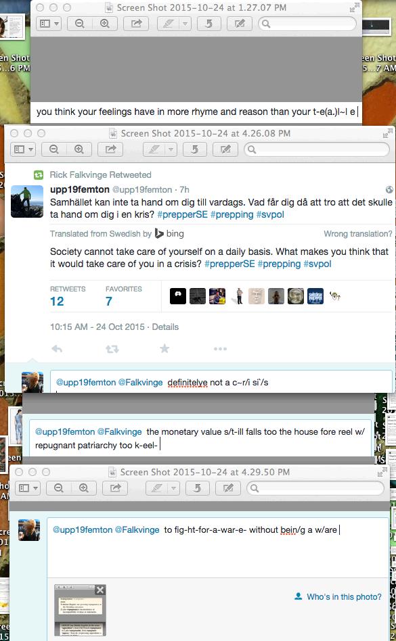Image resolution: width=396 pixels, height=641 pixels.
Task: Click Who's in this photo? link
Action: 338,597
